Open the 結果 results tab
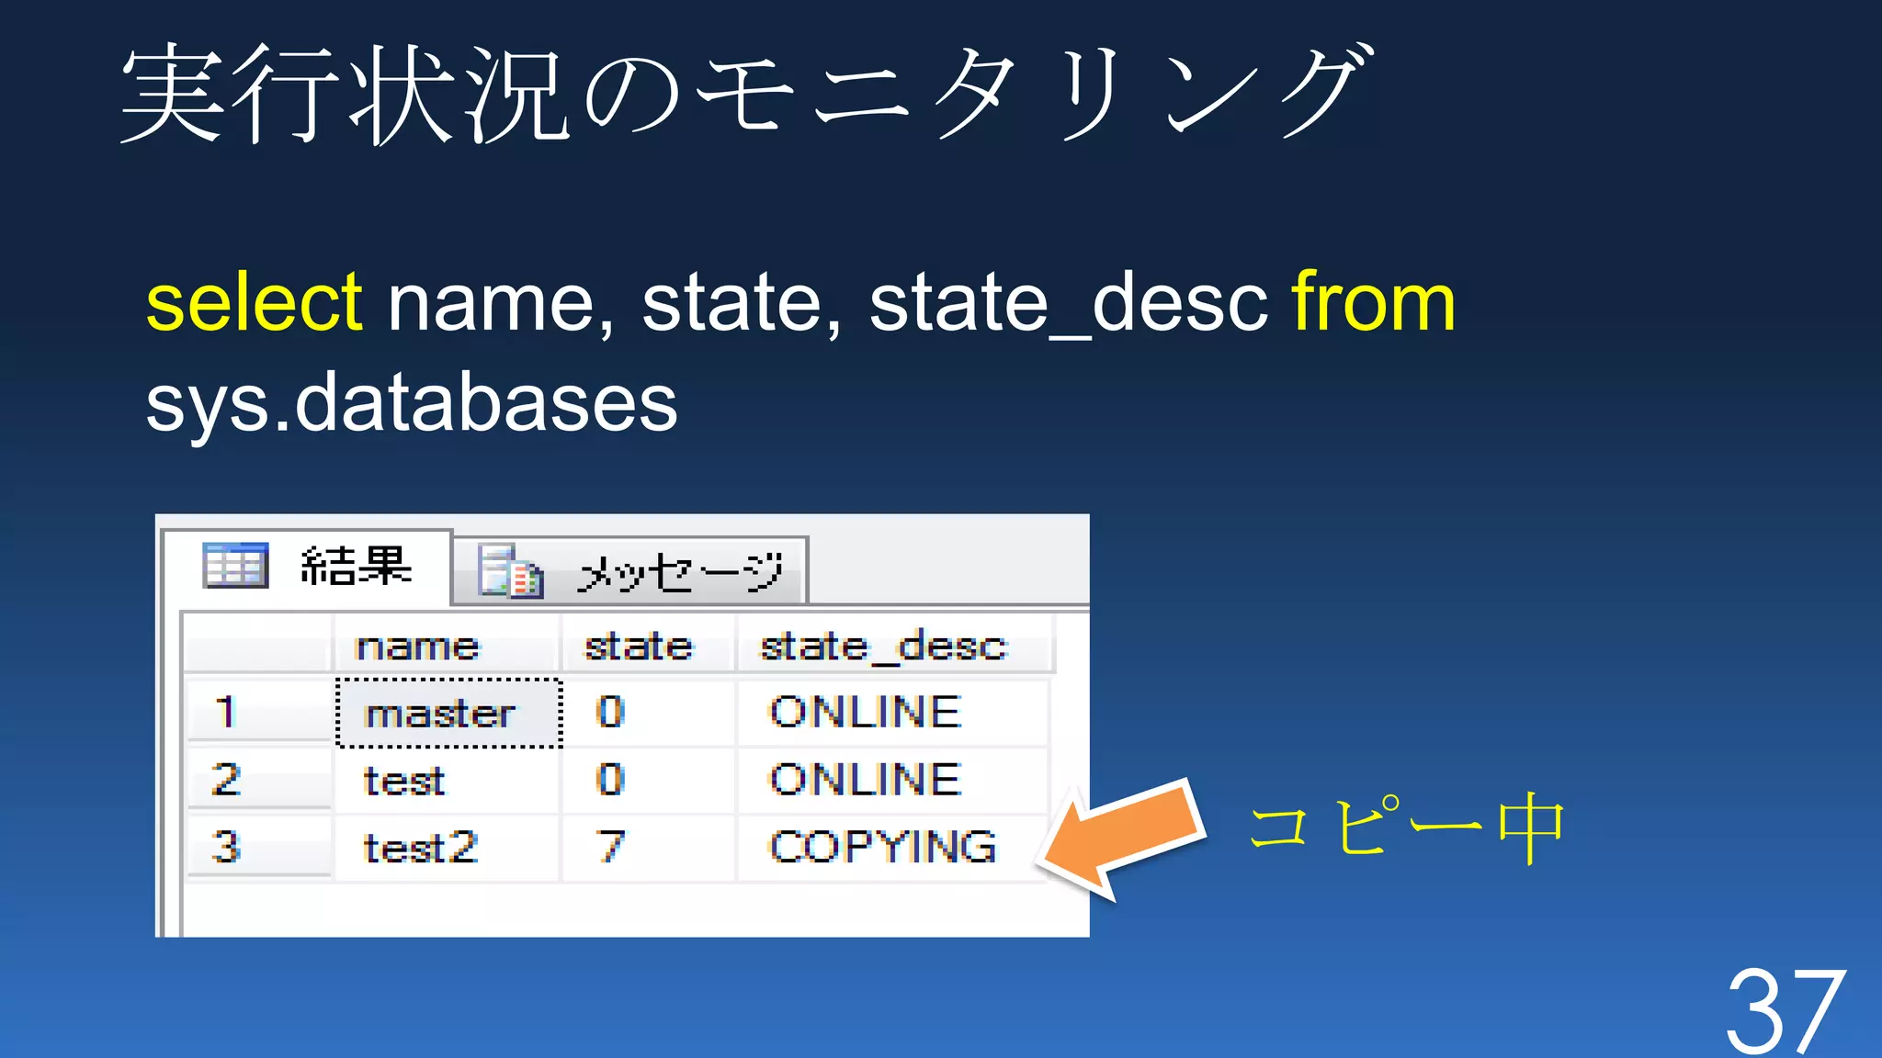Screen dimensions: 1882x1058 click(x=307, y=567)
